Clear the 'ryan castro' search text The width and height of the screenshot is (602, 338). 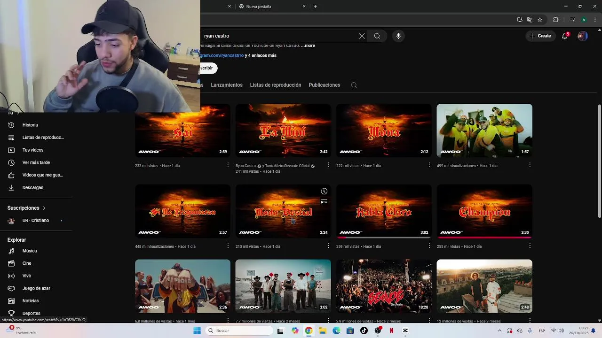tap(362, 36)
